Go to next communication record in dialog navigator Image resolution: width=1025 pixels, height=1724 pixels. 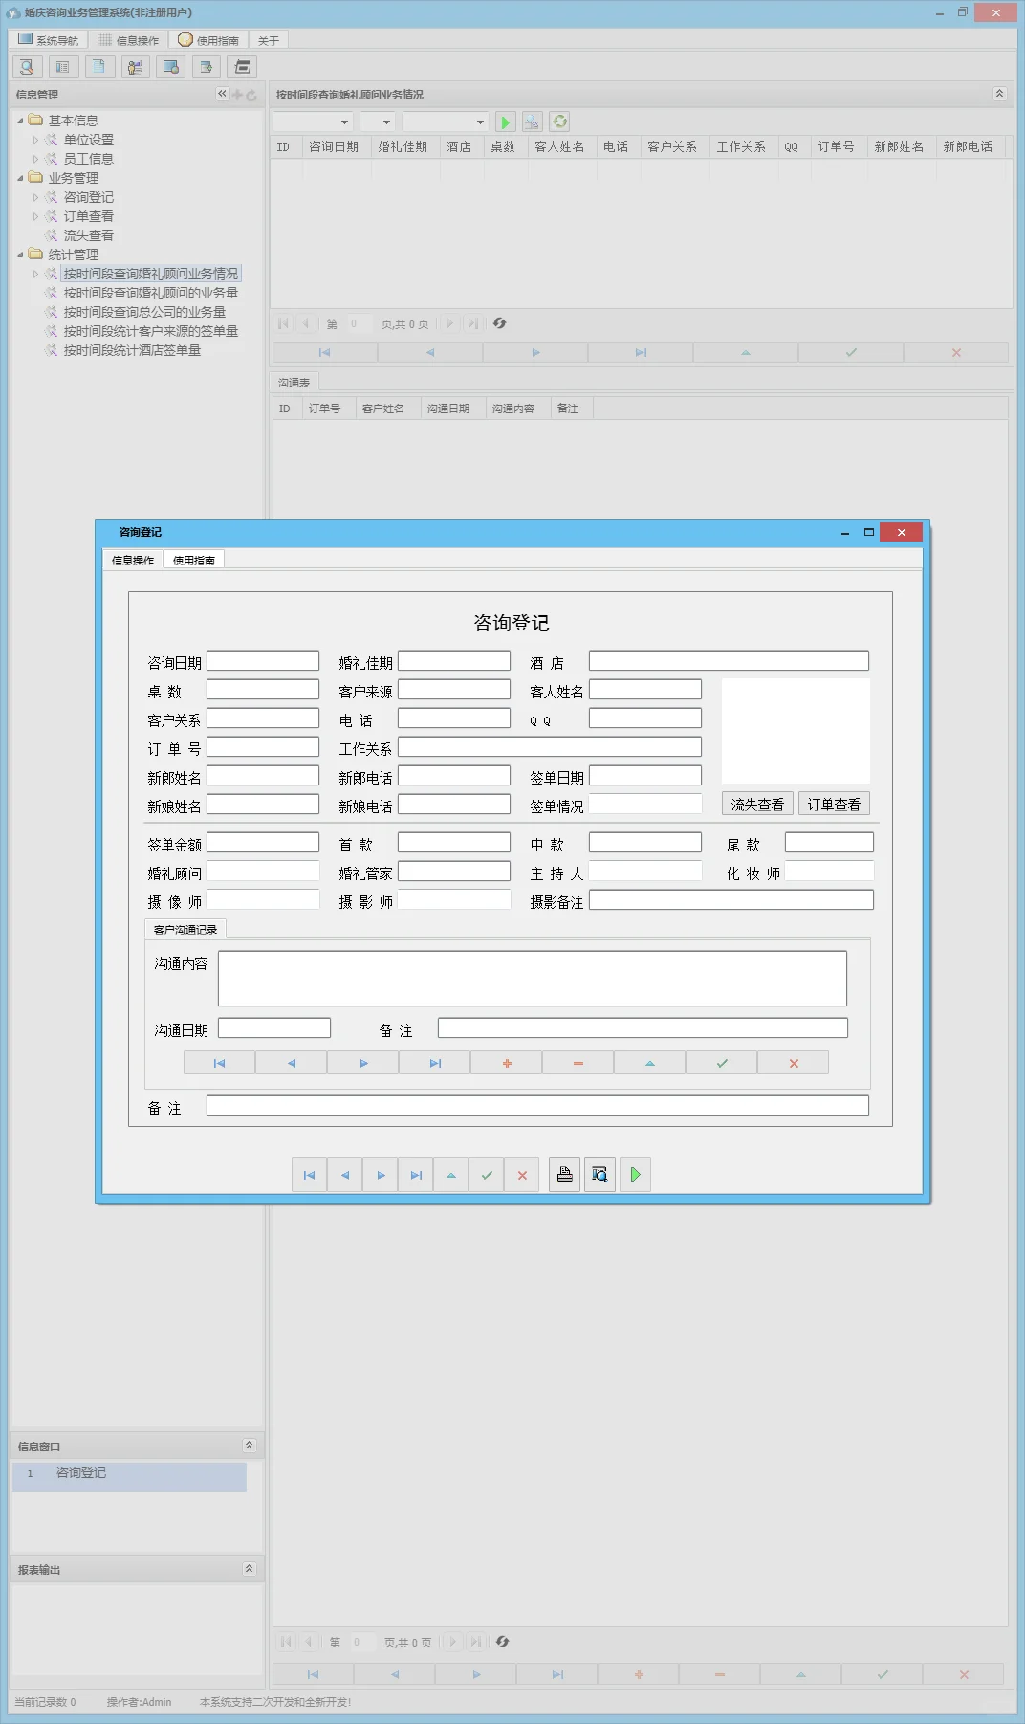363,1063
